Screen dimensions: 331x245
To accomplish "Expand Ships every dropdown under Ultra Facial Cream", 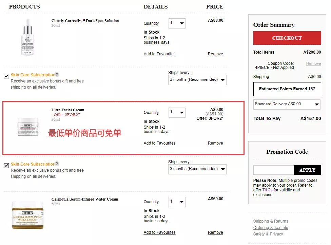I will coord(197,169).
